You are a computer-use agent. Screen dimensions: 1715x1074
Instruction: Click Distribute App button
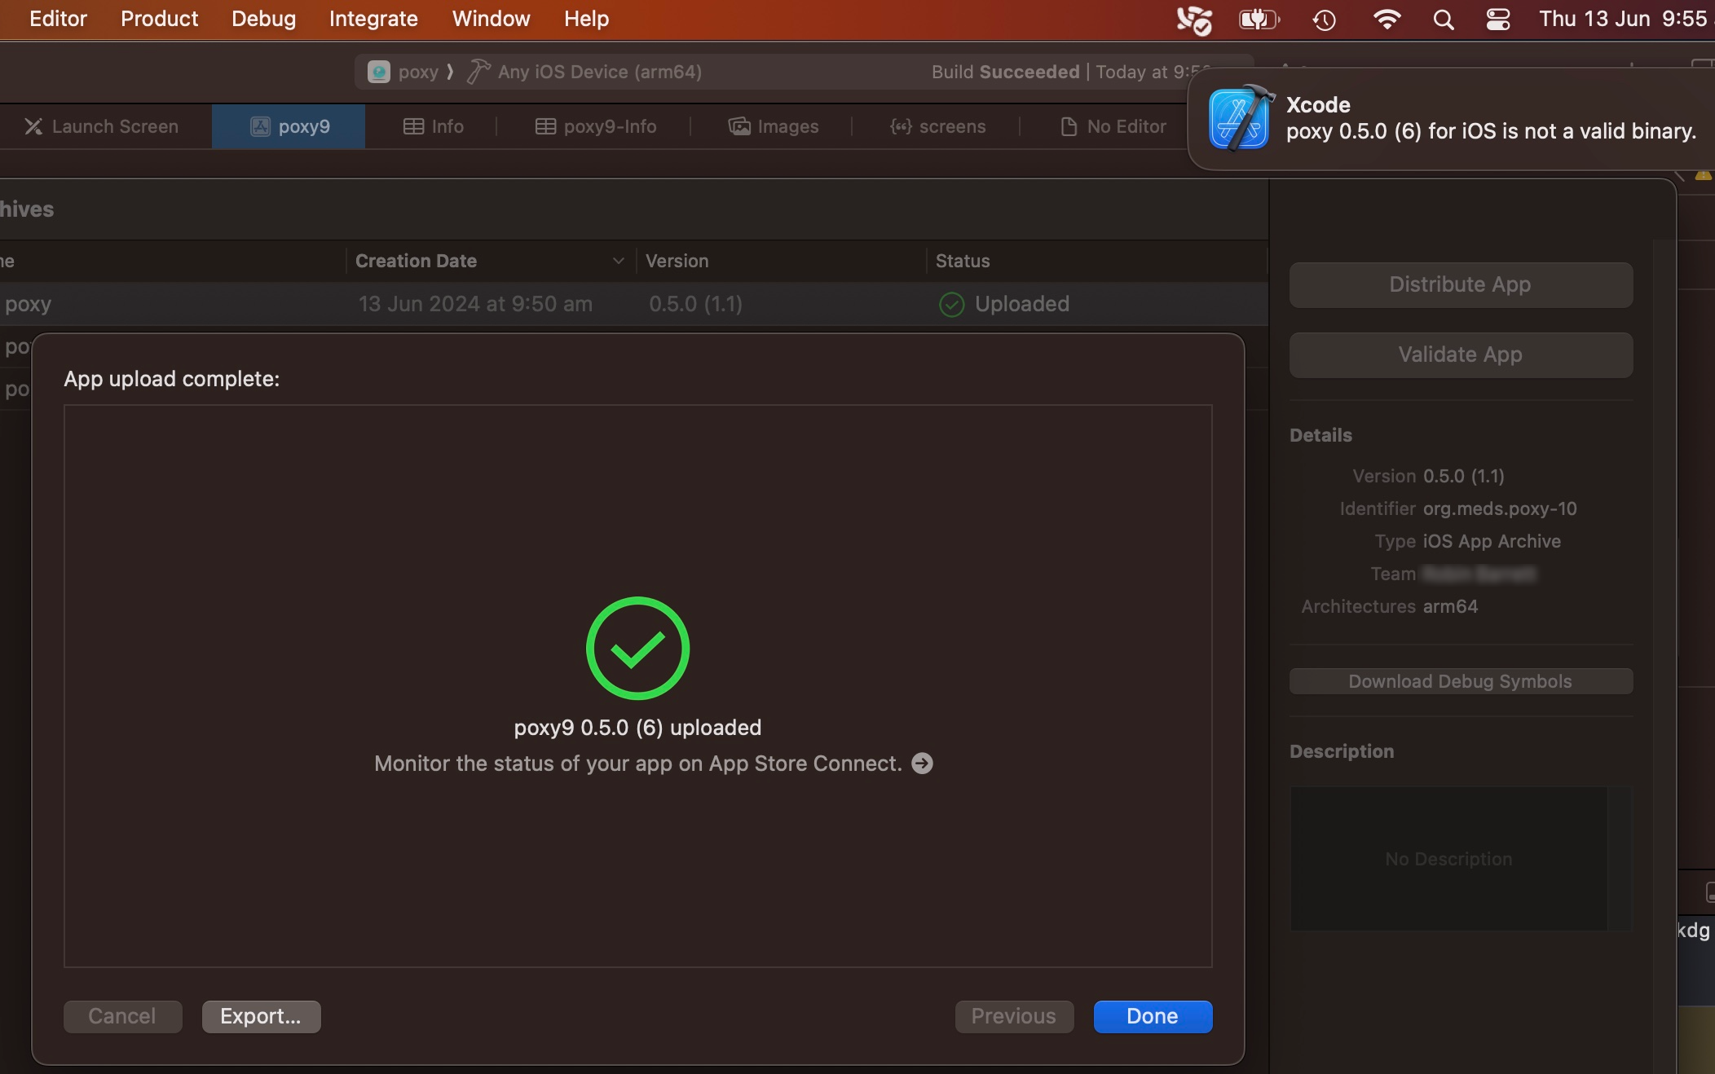pos(1460,284)
